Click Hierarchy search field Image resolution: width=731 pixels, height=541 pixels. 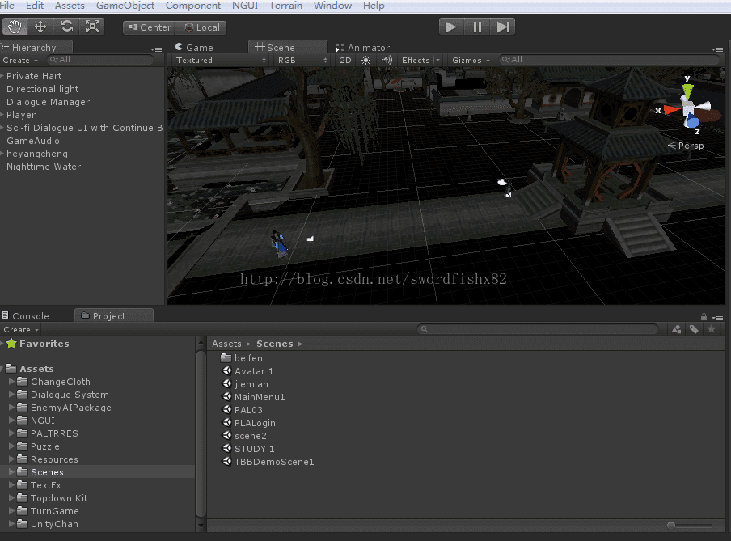point(100,60)
